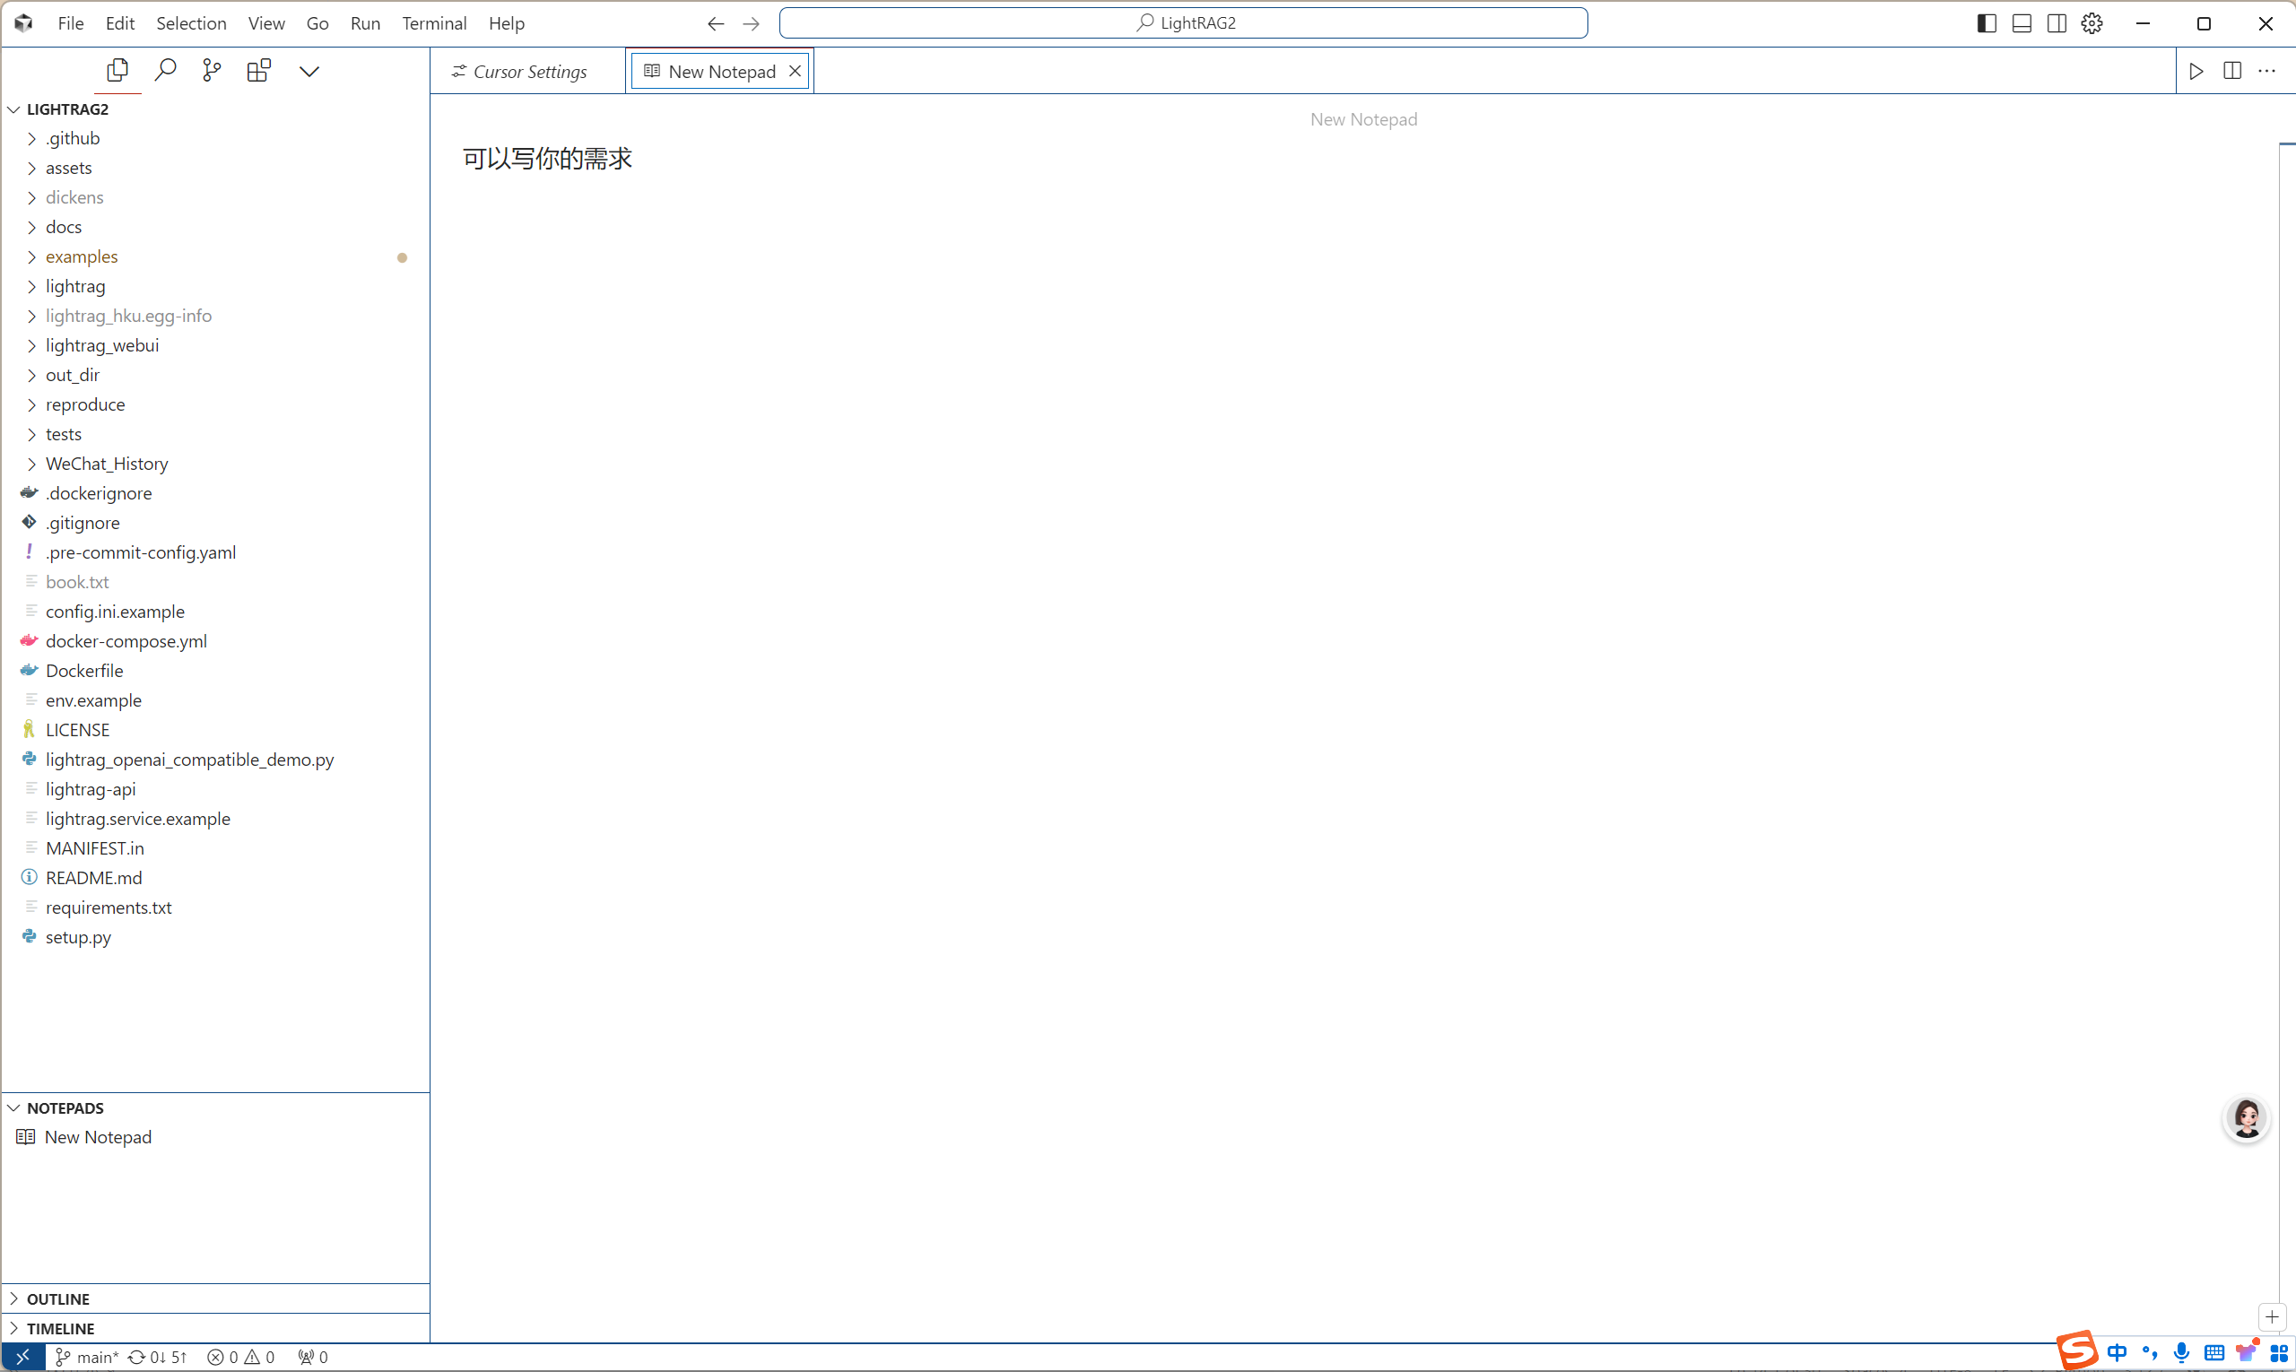Close the New Notepad tab
Screen dimensions: 2296x1372
point(795,71)
